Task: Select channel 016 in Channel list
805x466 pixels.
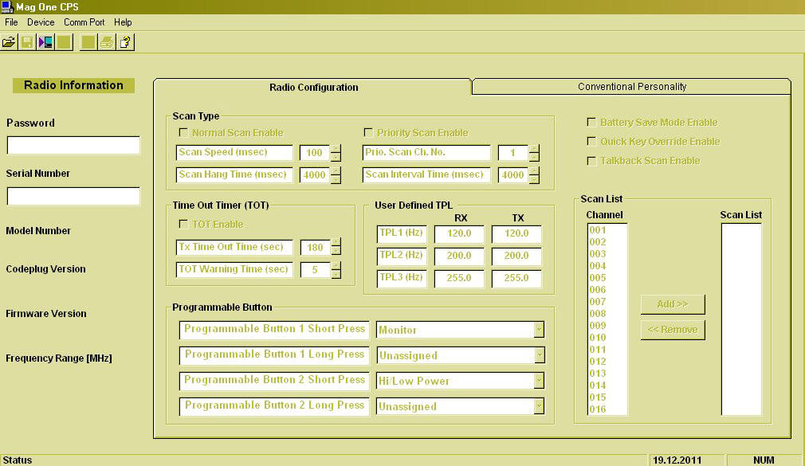Action: click(598, 409)
